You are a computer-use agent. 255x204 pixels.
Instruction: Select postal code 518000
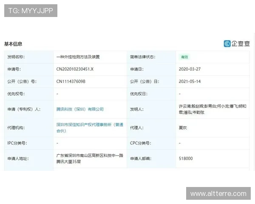(186, 159)
